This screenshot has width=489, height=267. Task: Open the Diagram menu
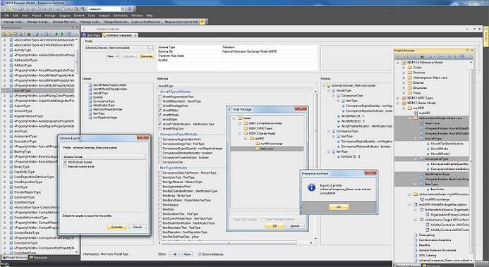coord(65,15)
